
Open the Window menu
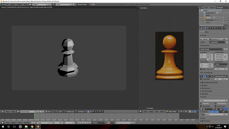tap(19, 5)
